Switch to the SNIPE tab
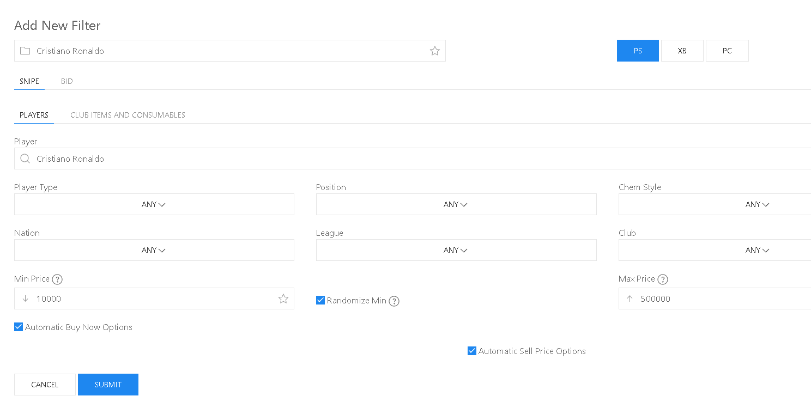This screenshot has height=402, width=811. (29, 81)
